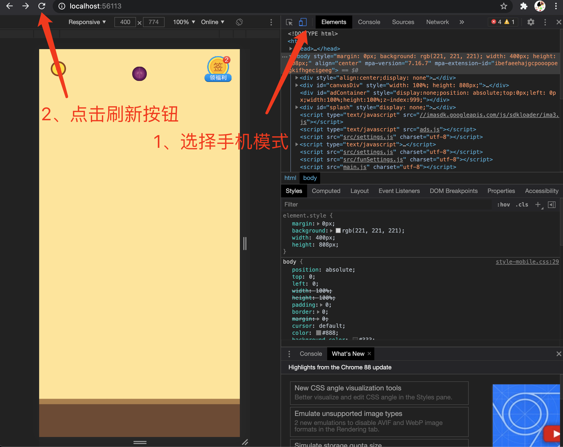Click the new style rule plus icon
The height and width of the screenshot is (447, 563).
537,205
